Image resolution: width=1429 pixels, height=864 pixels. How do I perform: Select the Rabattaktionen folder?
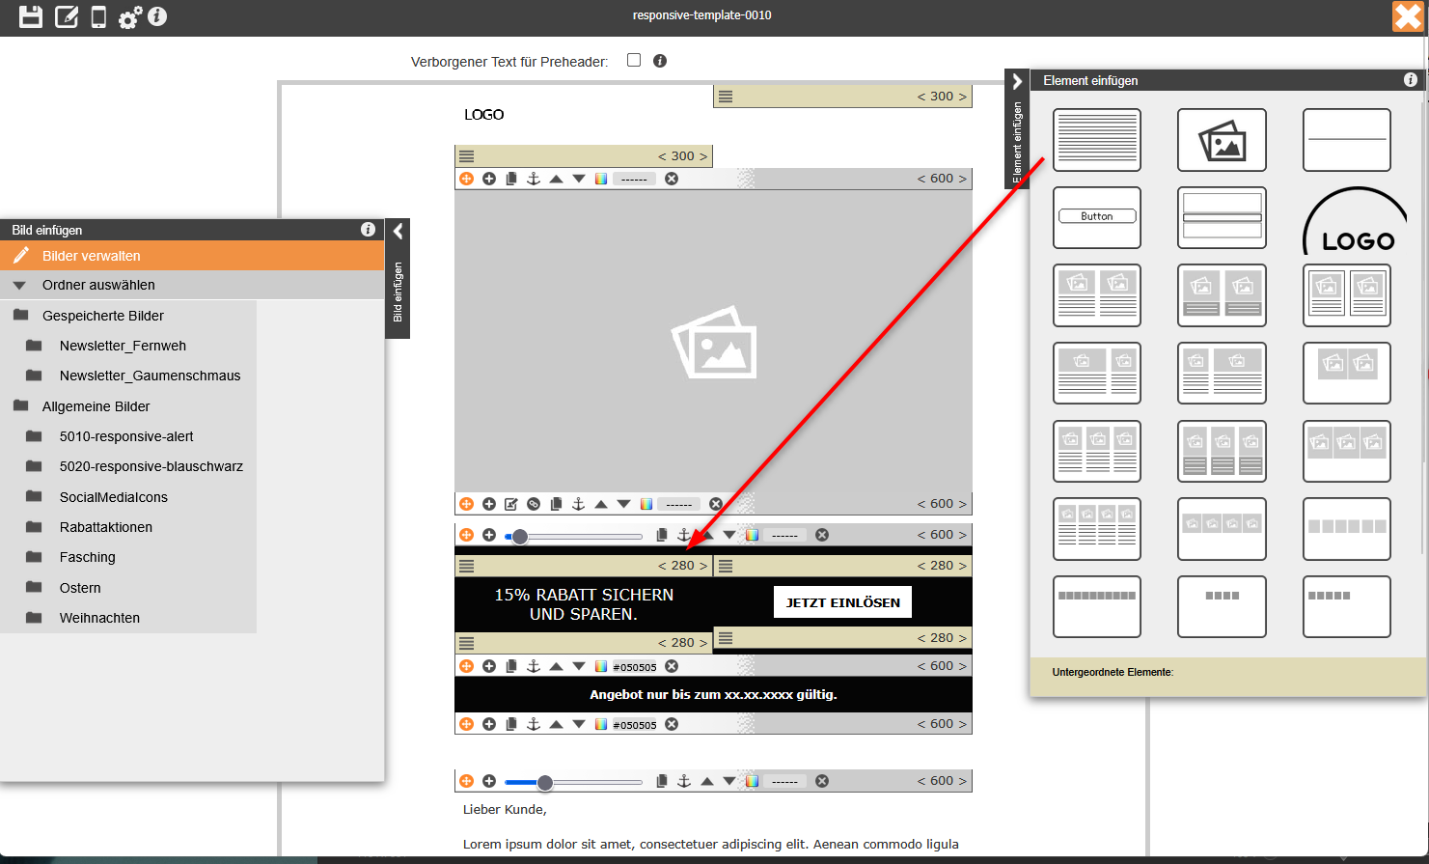click(106, 527)
